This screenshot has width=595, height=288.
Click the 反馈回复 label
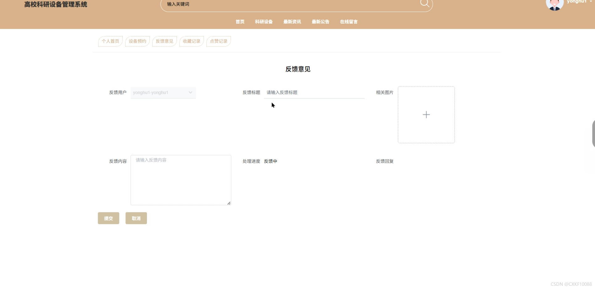385,161
